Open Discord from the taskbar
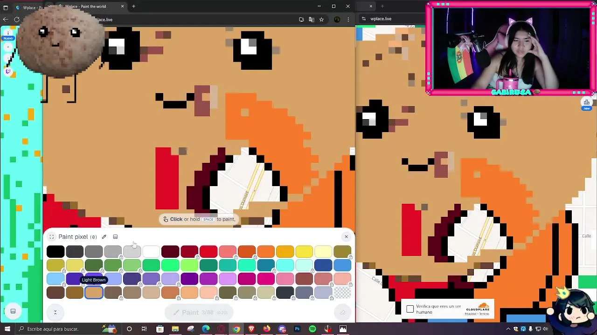This screenshot has width=597, height=335. [282, 329]
